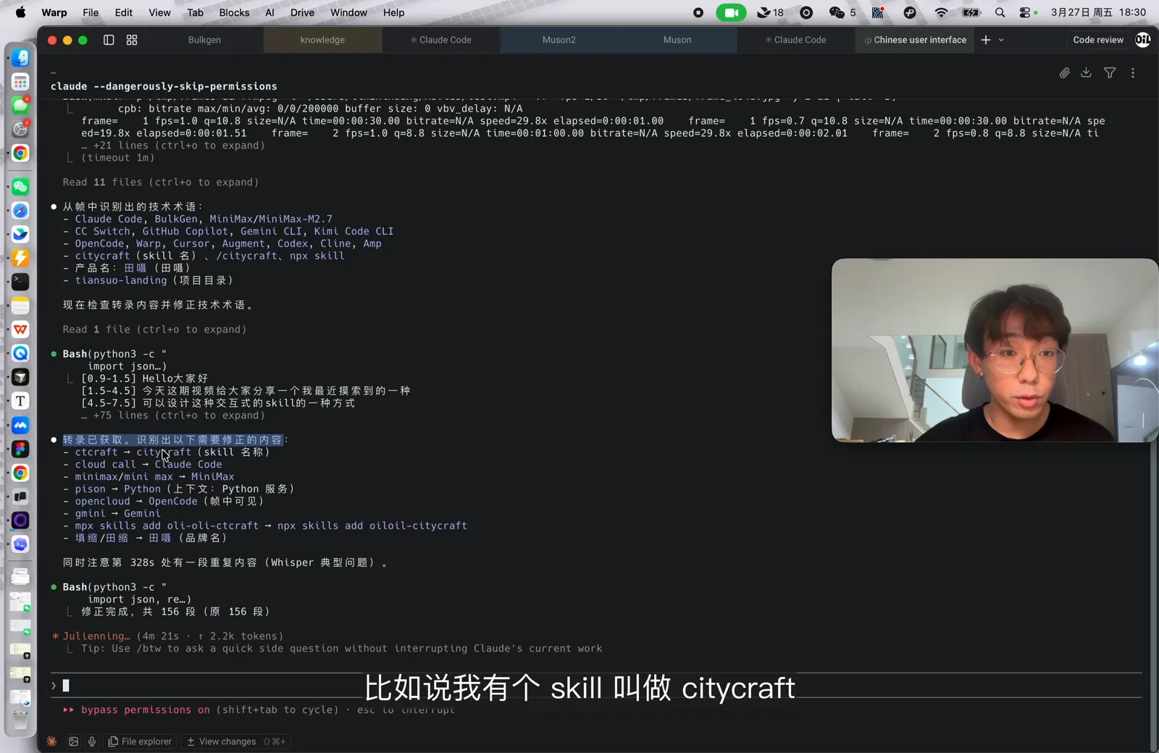Click the user avatar in Warp's title bar
Viewport: 1159px width, 753px height.
1143,40
